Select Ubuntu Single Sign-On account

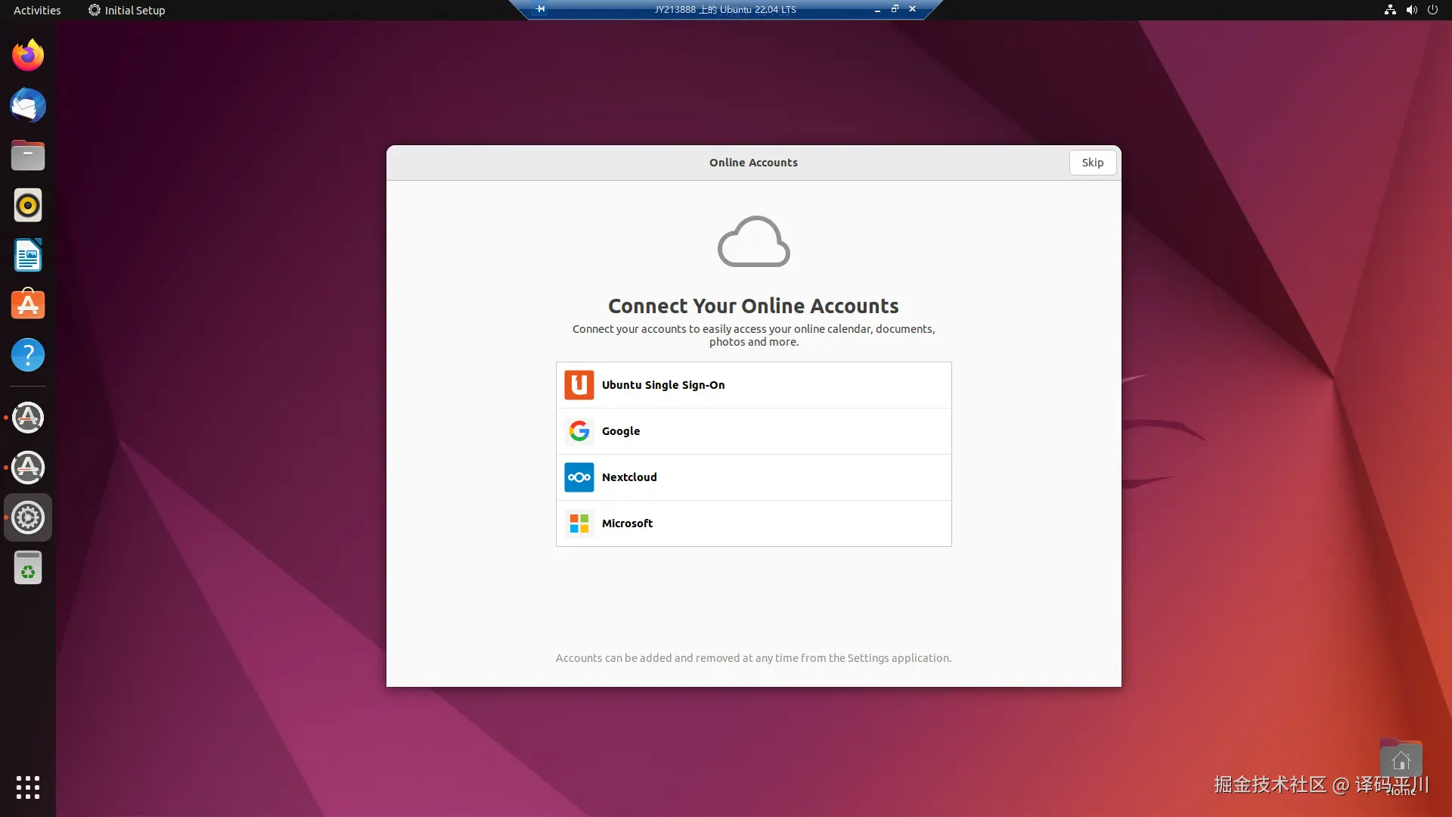pyautogui.click(x=753, y=385)
